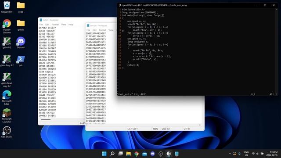Click network icon in system tray

[x=253, y=154]
